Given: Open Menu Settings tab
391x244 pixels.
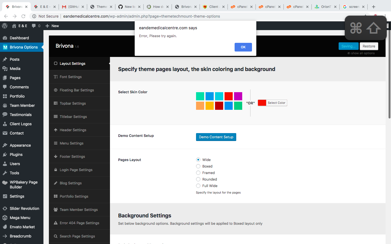Looking at the screenshot, I should [x=79, y=143].
